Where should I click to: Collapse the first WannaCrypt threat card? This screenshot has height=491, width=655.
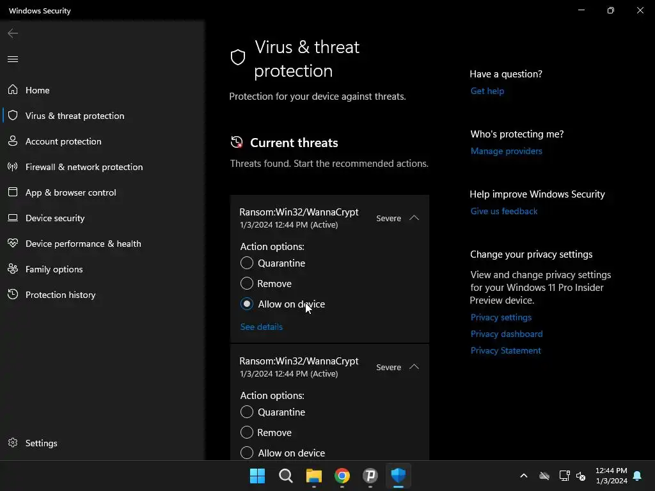click(x=414, y=218)
